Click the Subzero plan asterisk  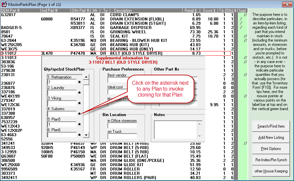[x=79, y=114]
